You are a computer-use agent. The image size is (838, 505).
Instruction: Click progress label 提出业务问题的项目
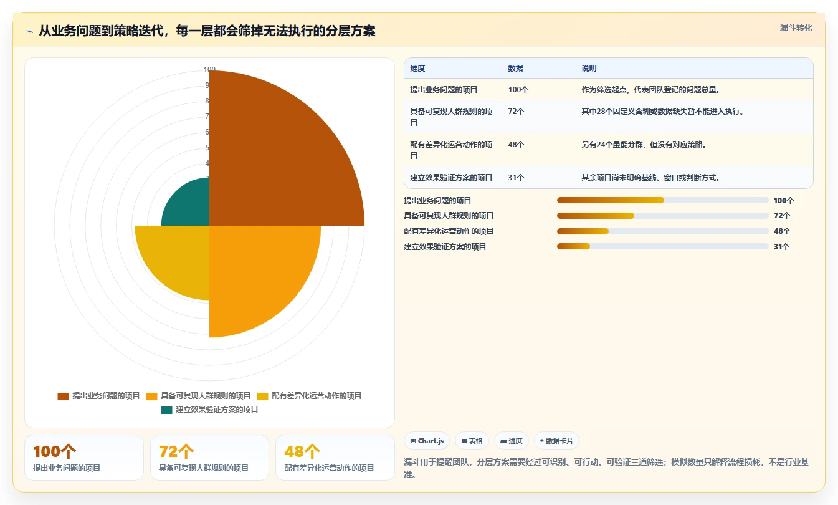[x=438, y=201]
